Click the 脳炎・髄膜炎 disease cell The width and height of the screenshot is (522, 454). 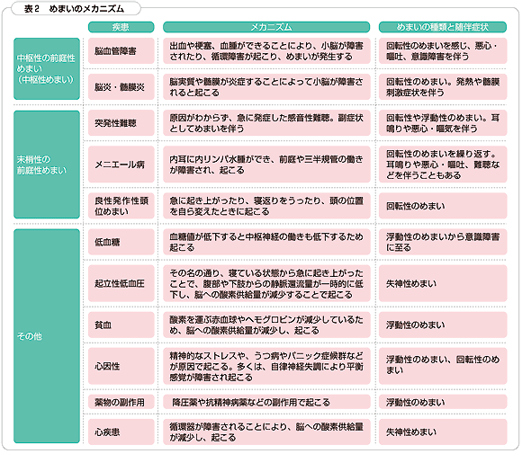pos(121,87)
